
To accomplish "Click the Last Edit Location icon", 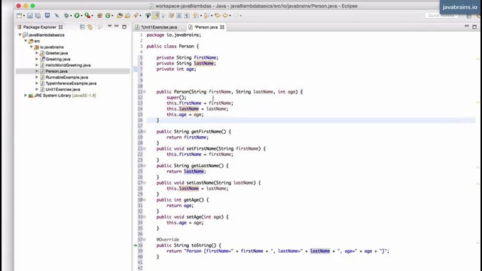I will coord(218,15).
